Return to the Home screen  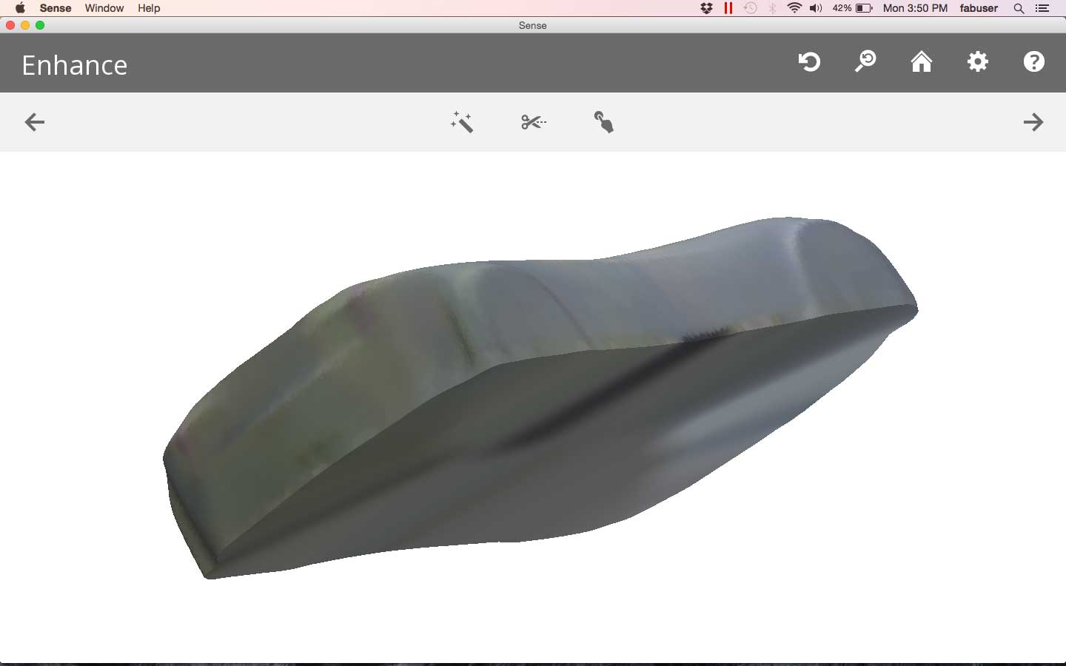tap(922, 61)
